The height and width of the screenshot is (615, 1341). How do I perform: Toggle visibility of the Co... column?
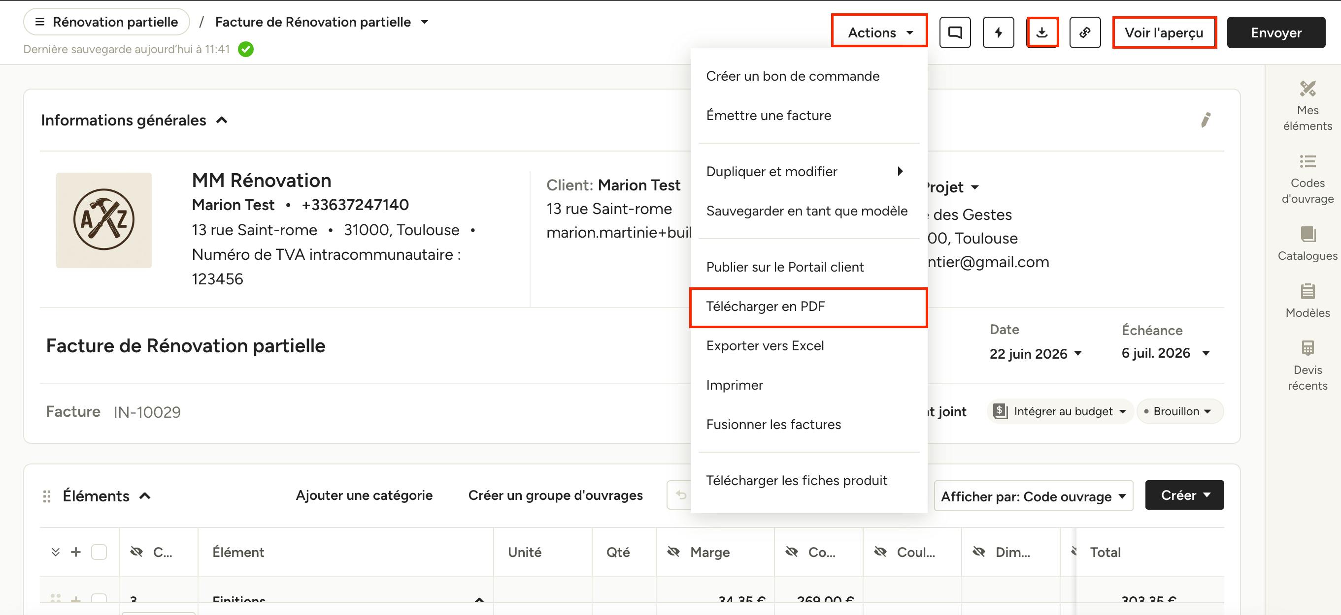coord(791,552)
